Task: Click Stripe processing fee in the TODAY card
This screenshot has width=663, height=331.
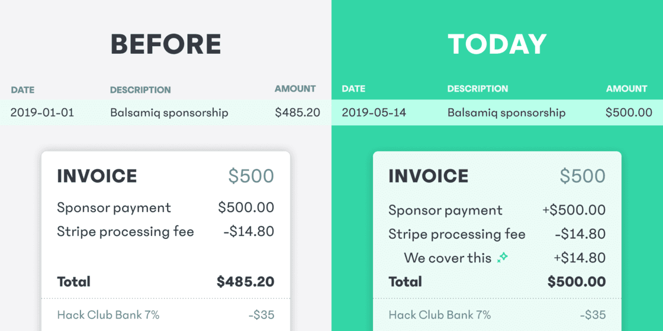Action: point(457,234)
